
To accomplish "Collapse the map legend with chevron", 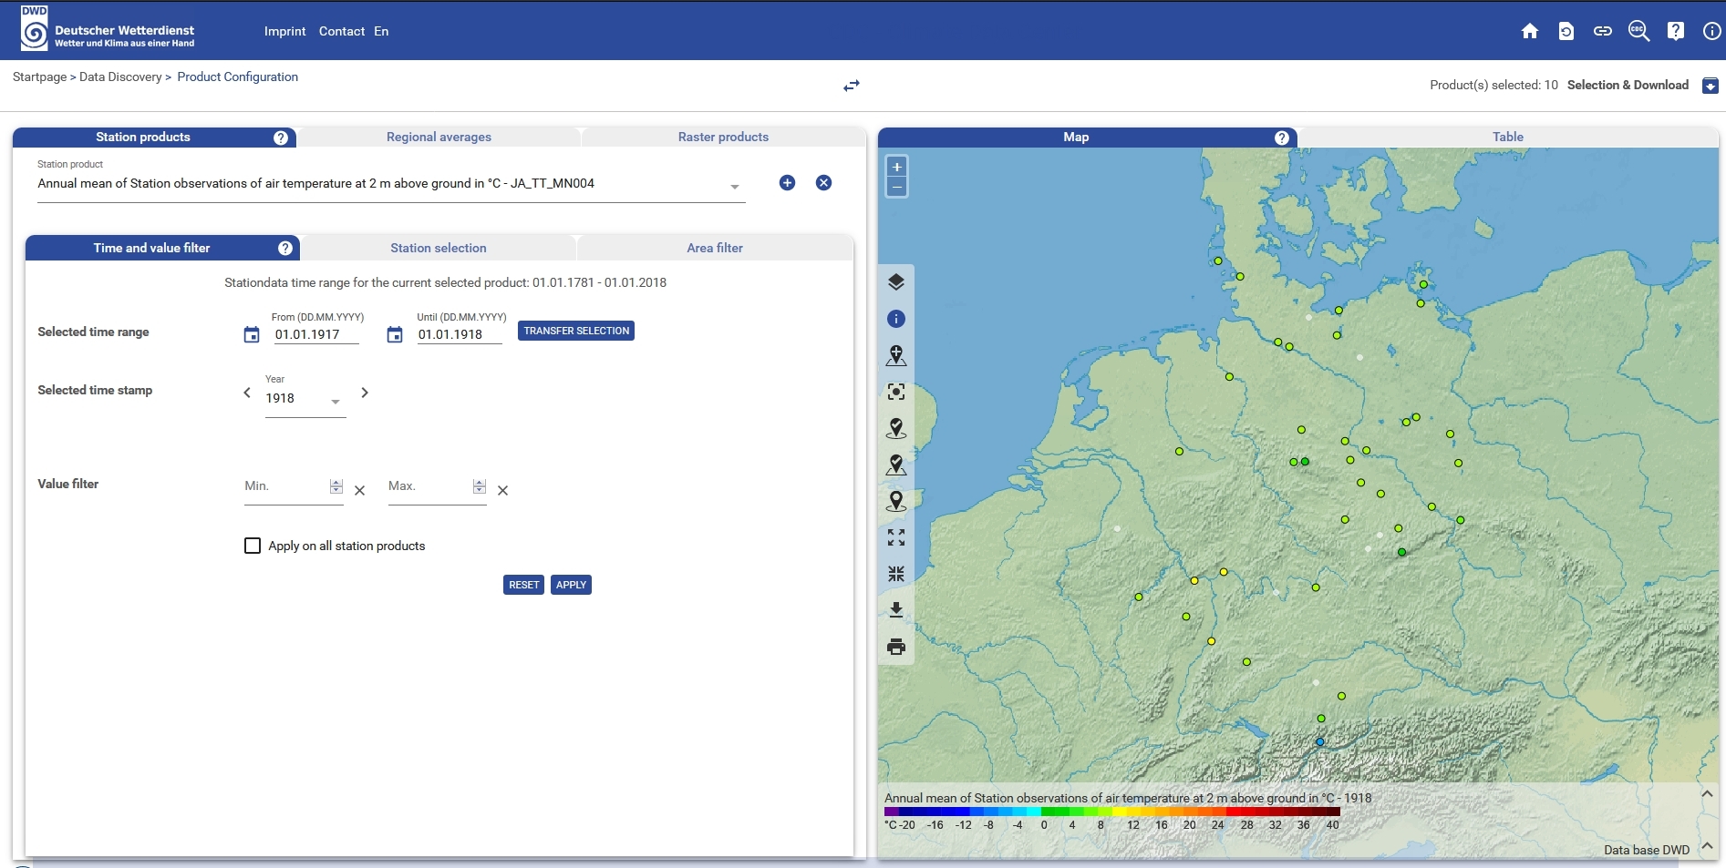I will pos(1706,794).
